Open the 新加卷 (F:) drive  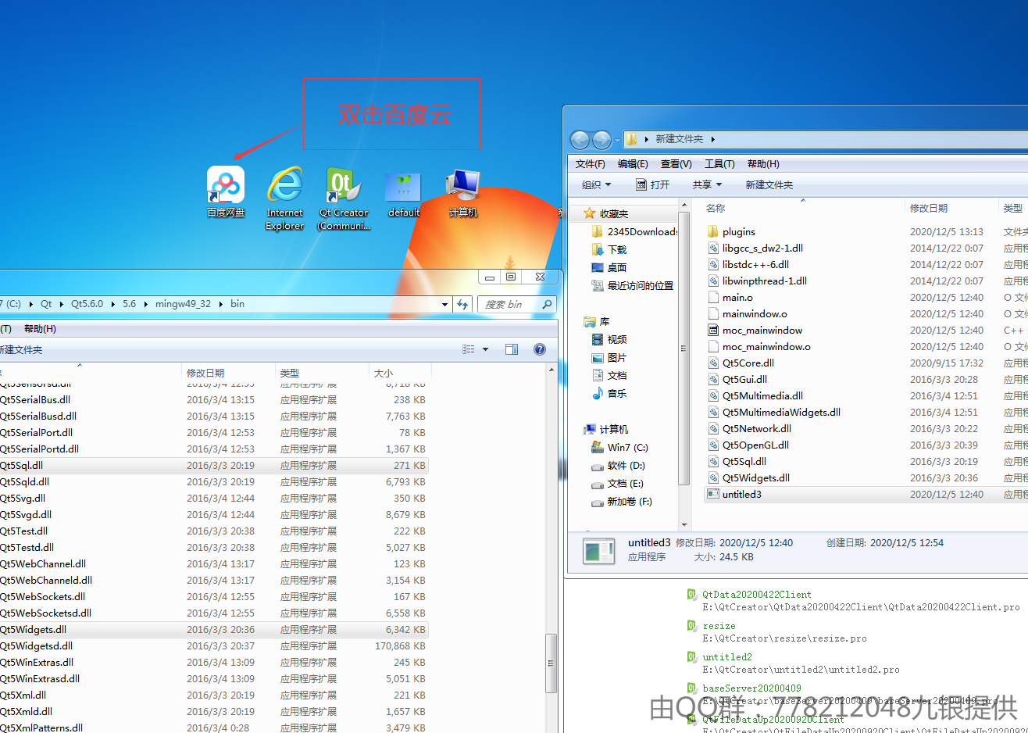click(x=623, y=501)
